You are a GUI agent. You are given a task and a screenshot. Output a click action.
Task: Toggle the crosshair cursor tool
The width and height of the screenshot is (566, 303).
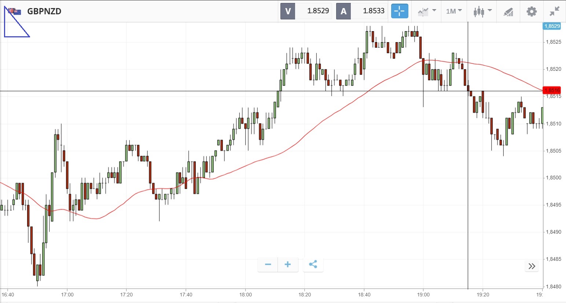pyautogui.click(x=399, y=11)
